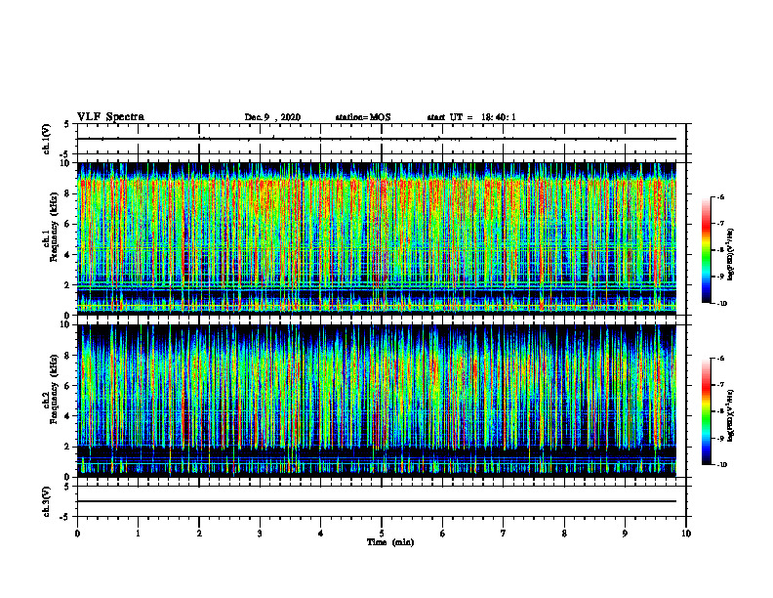773x598 pixels.
Task: Click the "ch.3(V)" waveform axis label
Action: (47, 501)
